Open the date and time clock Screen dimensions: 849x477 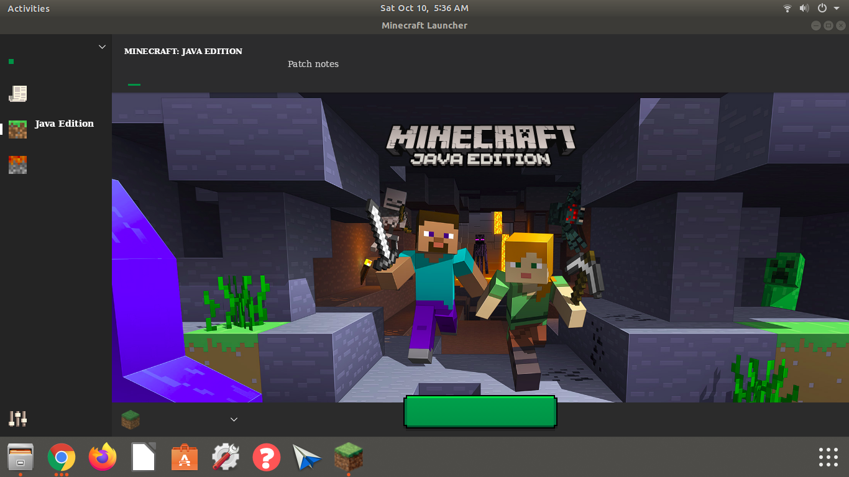pyautogui.click(x=424, y=9)
